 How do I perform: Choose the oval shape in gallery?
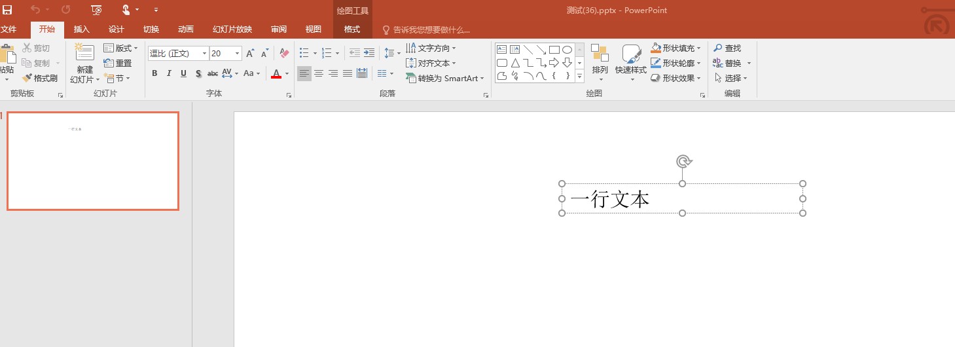[568, 50]
